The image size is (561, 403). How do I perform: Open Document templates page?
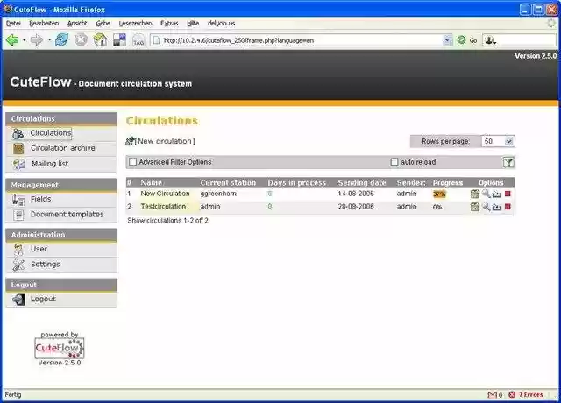coord(67,214)
